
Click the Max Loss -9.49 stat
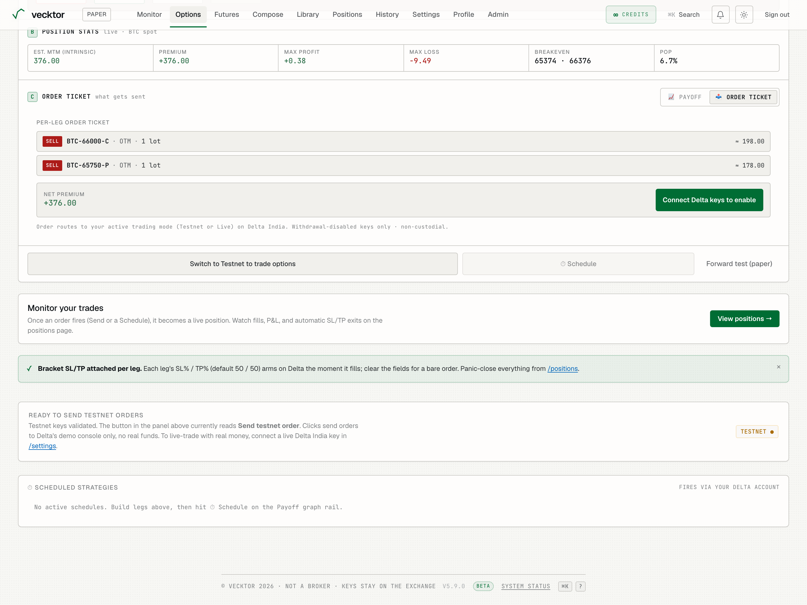pos(466,58)
